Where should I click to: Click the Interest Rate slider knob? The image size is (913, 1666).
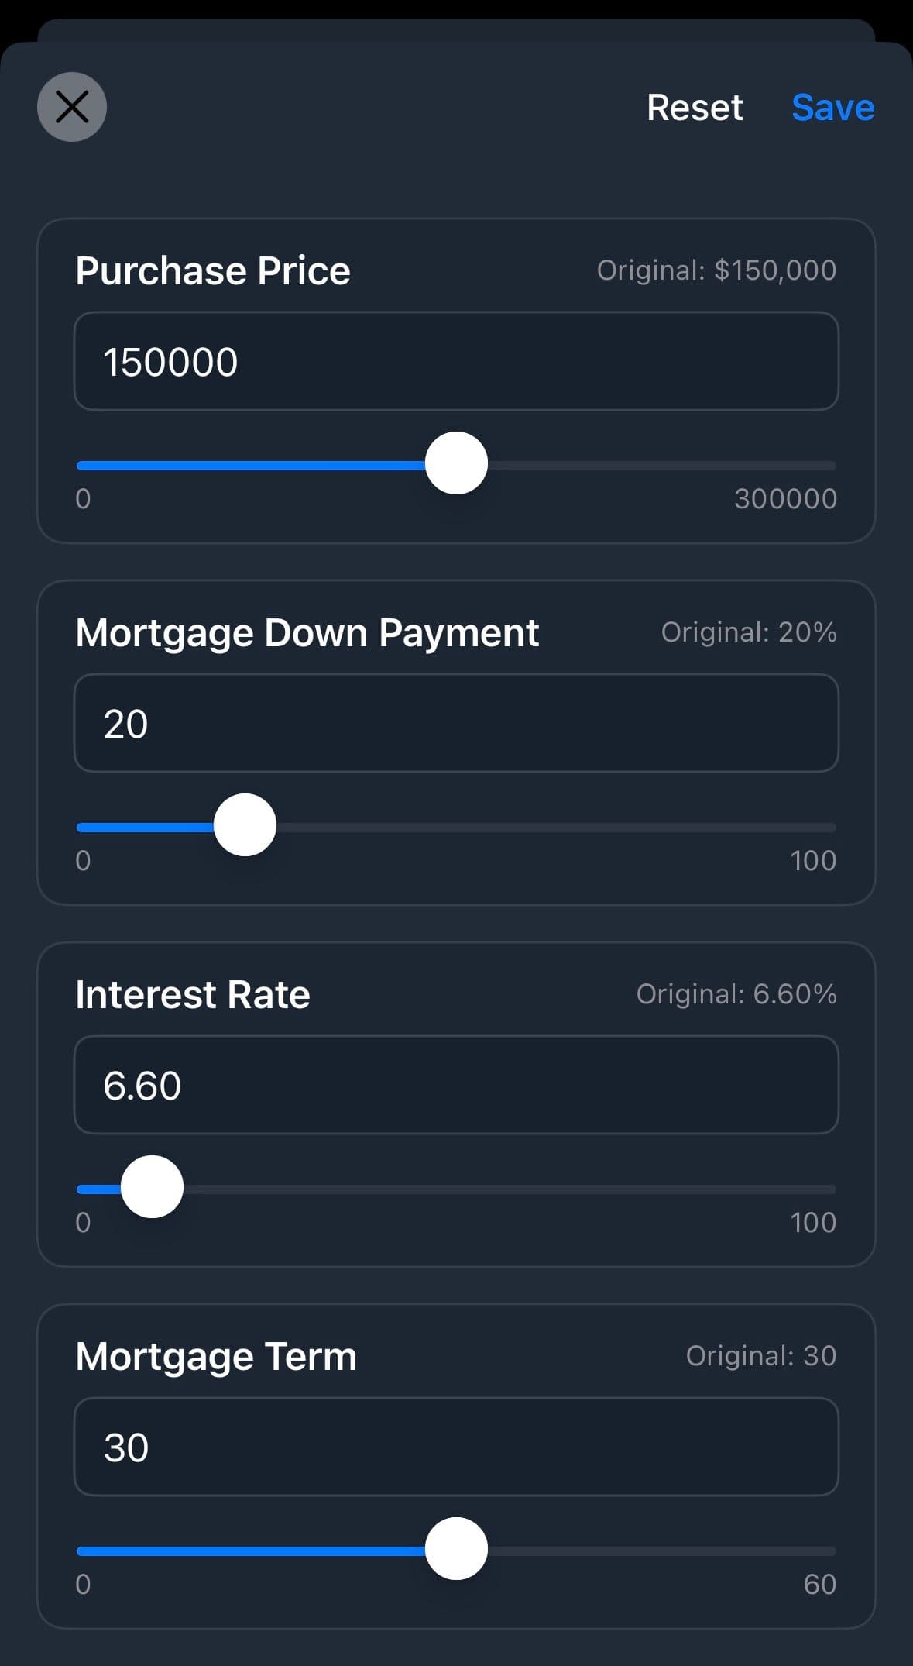click(153, 1187)
